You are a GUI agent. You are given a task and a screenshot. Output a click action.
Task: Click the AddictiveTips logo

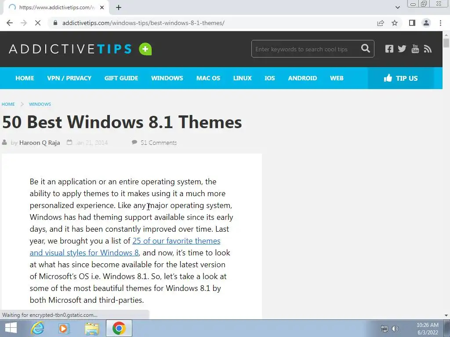(70, 49)
